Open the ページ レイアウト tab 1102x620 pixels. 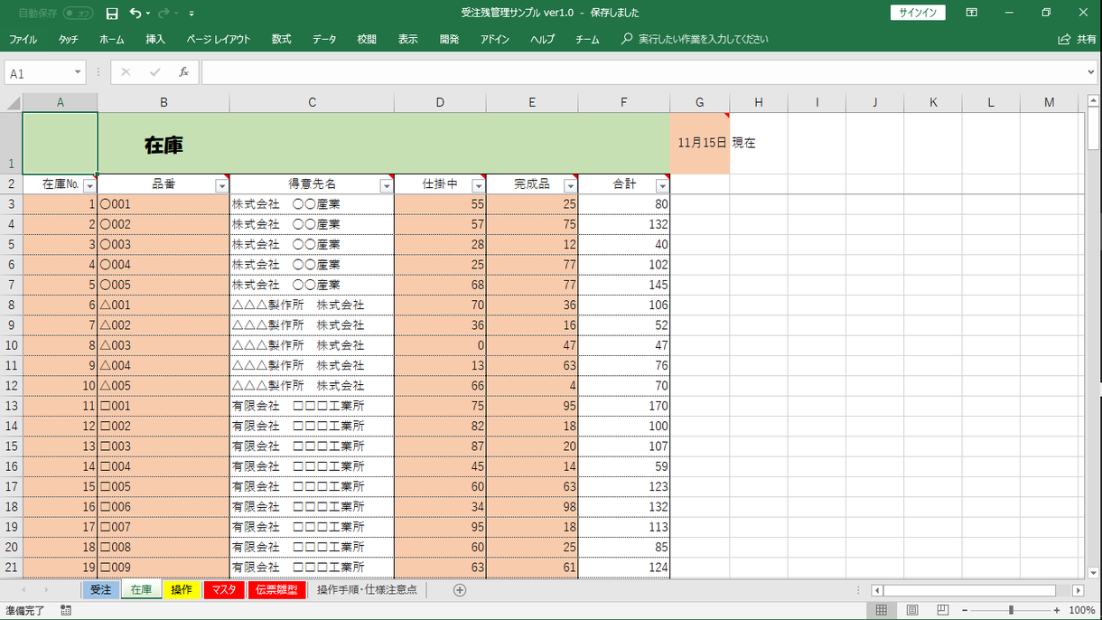[219, 40]
